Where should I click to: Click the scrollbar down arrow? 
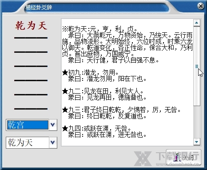pyautogui.click(x=197, y=142)
